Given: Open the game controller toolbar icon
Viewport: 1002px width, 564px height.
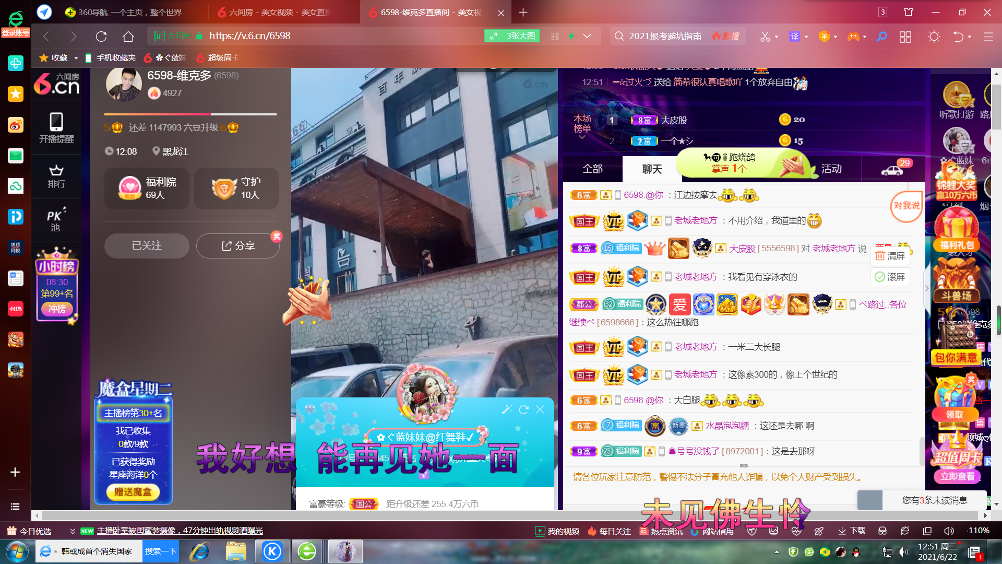Looking at the screenshot, I should pyautogui.click(x=853, y=37).
